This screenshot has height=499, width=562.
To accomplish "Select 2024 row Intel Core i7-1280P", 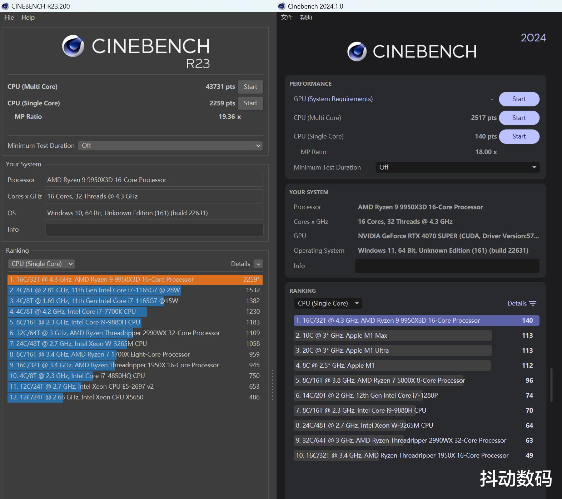I will click(417, 395).
